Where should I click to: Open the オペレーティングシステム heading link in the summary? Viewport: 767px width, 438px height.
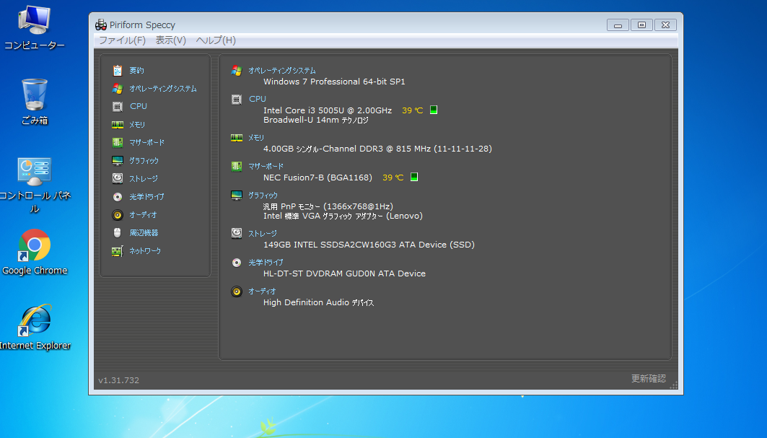pos(281,71)
